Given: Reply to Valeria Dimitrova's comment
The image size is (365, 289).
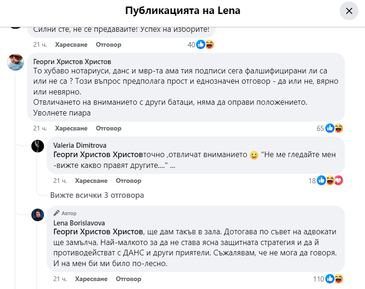Looking at the screenshot, I should point(129,181).
